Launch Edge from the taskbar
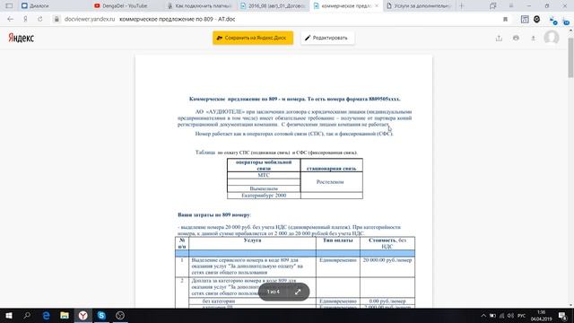 (x=46, y=315)
